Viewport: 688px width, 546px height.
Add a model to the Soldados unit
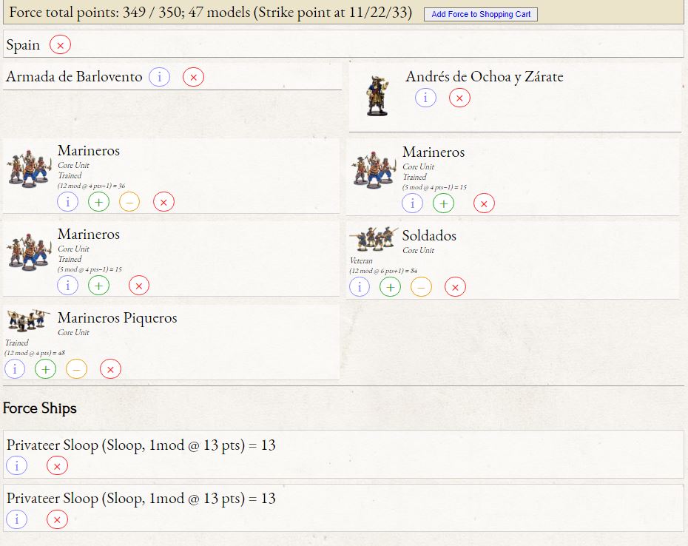coord(390,287)
